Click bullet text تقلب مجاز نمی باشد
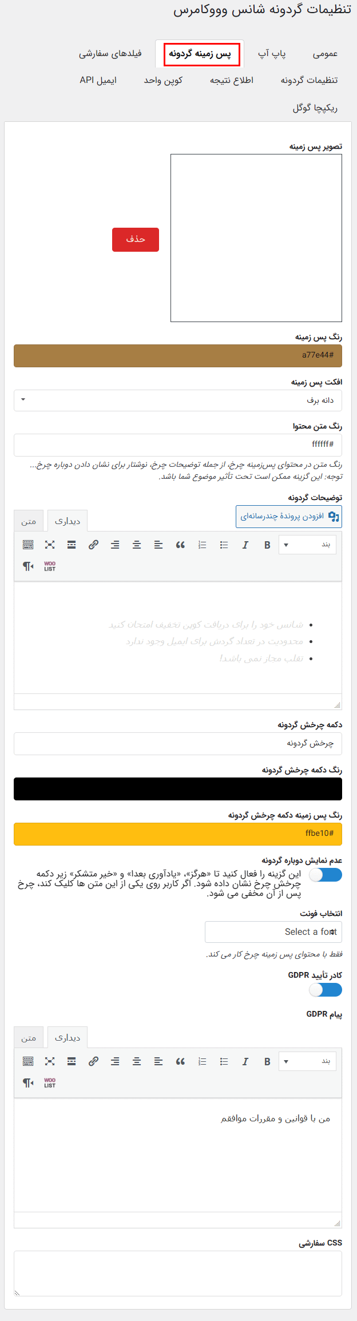This screenshot has width=357, height=1321. tap(261, 658)
